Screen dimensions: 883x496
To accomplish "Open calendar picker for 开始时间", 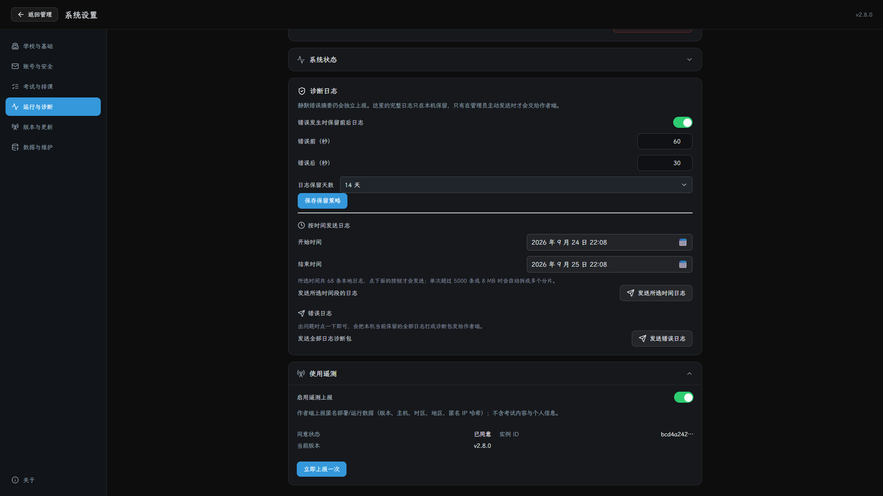I will pyautogui.click(x=683, y=242).
